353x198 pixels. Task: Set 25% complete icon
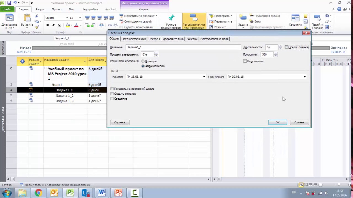93,18
